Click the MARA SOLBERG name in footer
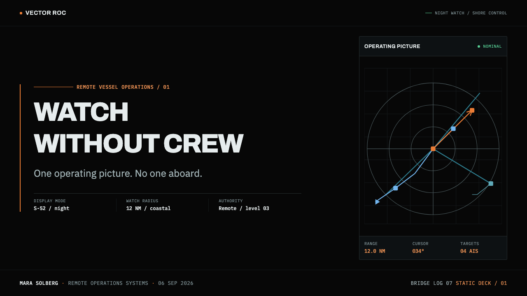The width and height of the screenshot is (527, 296). pos(39,283)
